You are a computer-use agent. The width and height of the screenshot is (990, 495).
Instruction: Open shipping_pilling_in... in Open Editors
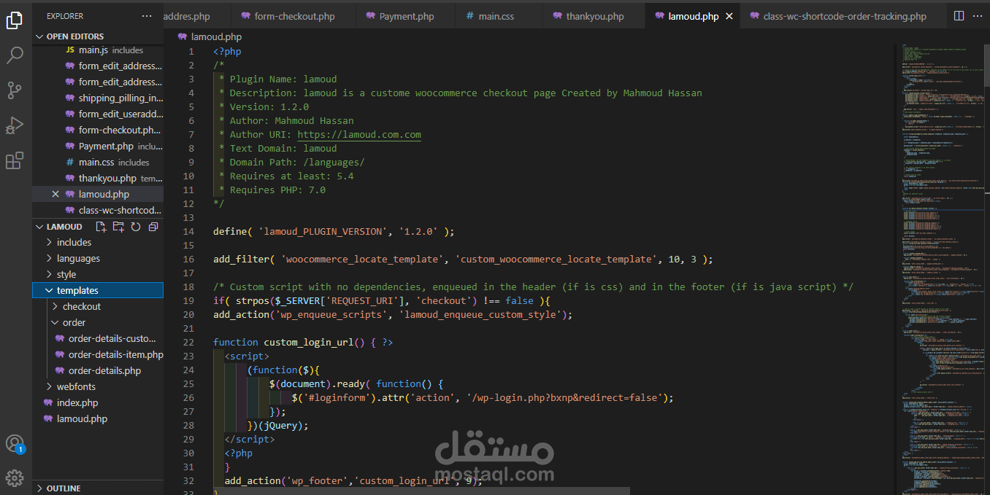click(x=98, y=98)
